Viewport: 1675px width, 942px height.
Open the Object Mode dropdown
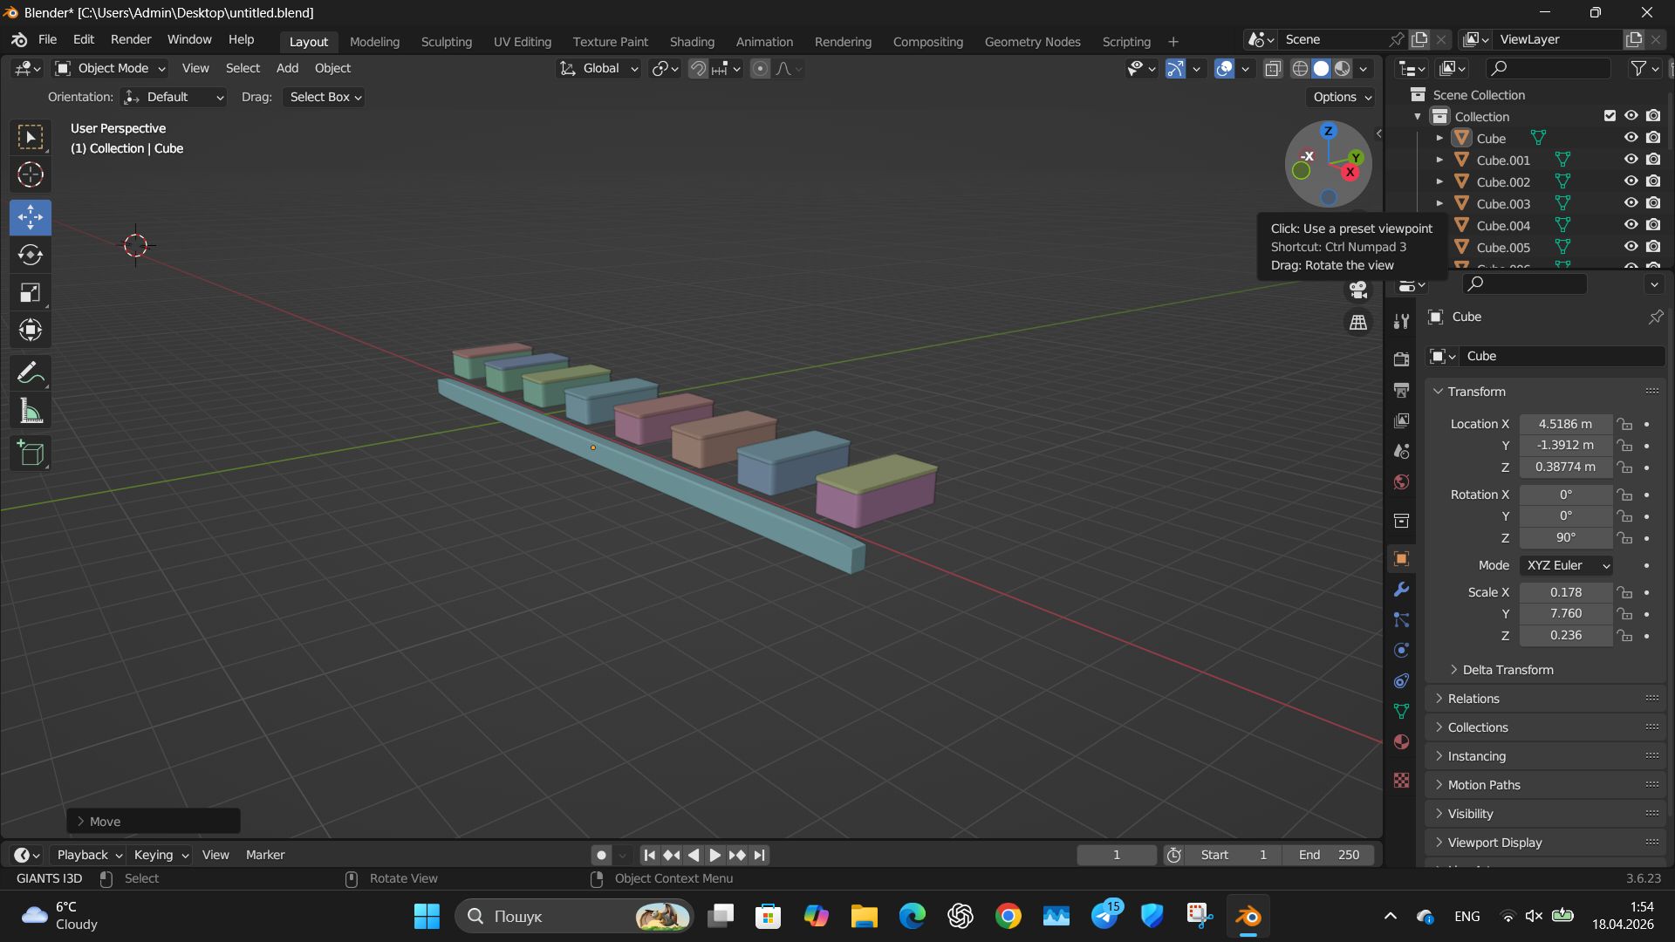[110, 68]
